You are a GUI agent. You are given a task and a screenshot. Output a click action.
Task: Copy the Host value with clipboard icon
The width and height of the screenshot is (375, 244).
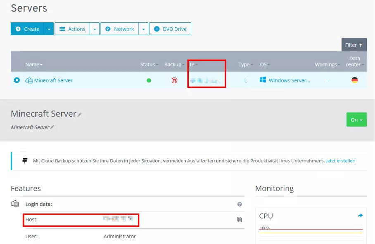pos(240,219)
